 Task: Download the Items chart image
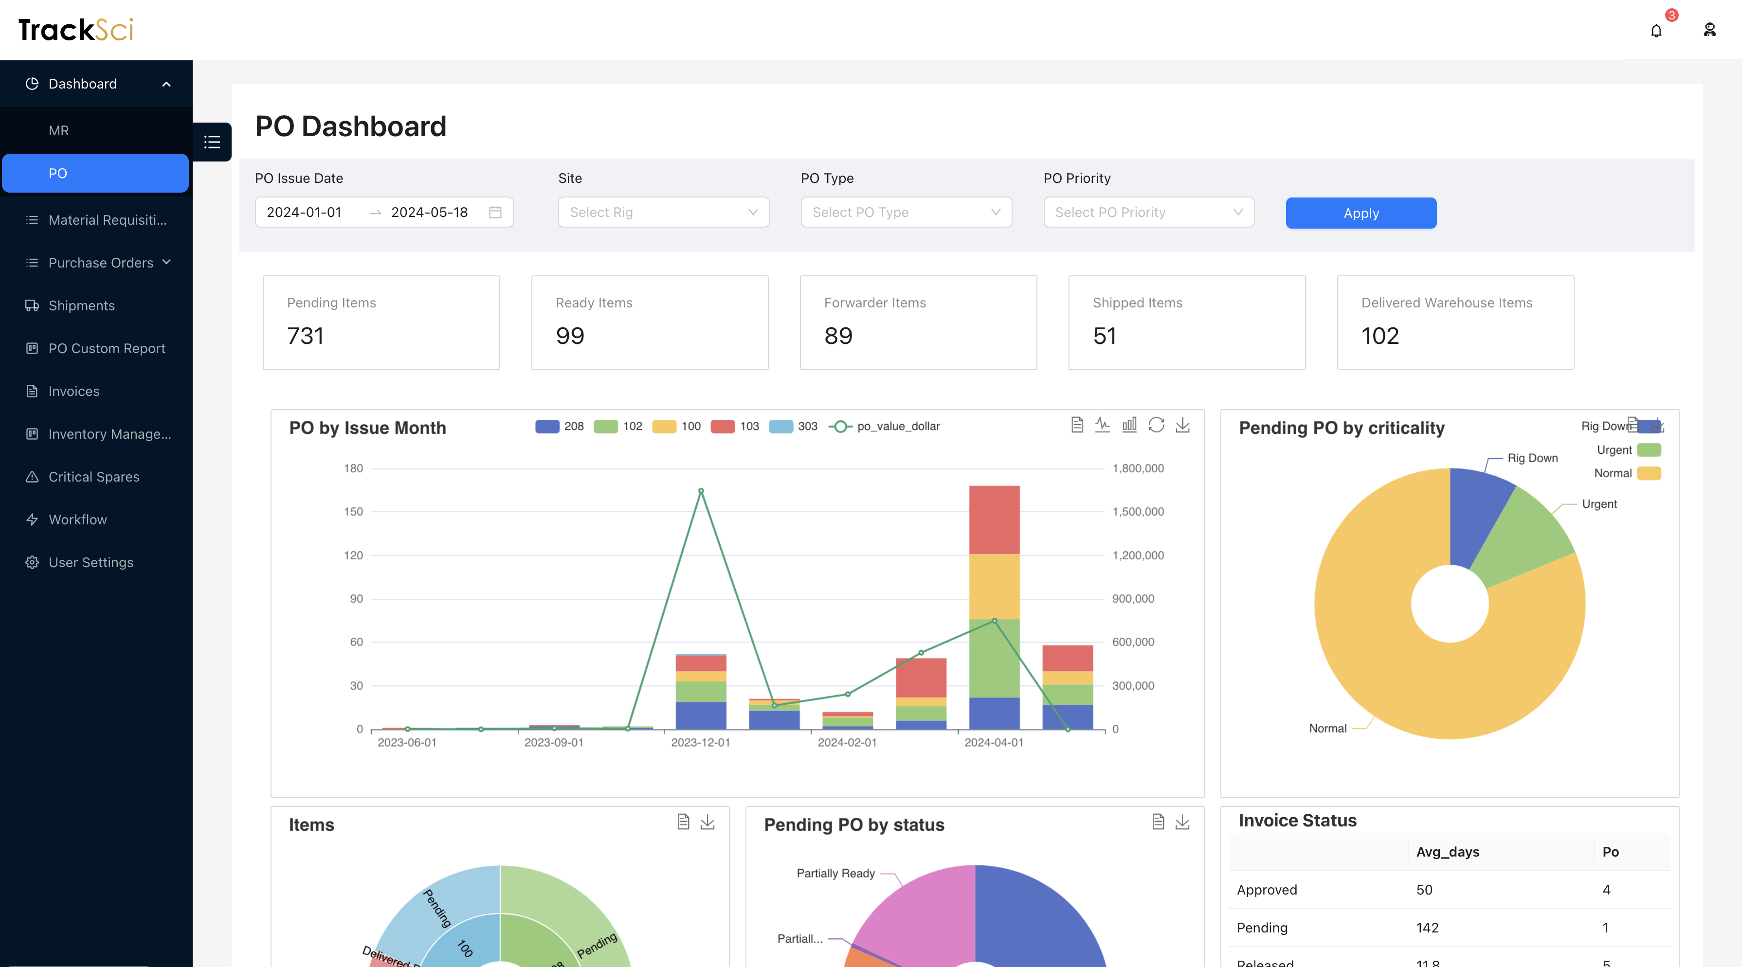click(708, 822)
